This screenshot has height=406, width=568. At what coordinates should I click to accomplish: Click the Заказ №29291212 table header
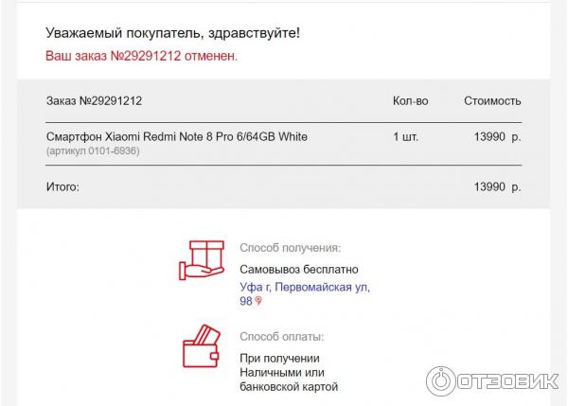pos(94,100)
